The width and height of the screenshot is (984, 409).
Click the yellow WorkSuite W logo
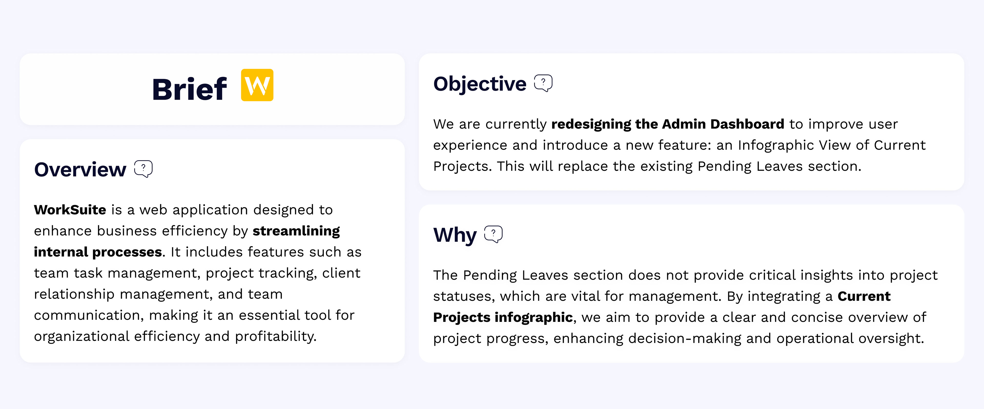(x=257, y=85)
